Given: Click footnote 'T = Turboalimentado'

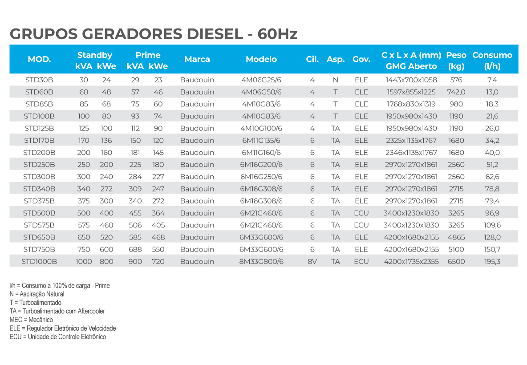Looking at the screenshot, I should [36, 303].
